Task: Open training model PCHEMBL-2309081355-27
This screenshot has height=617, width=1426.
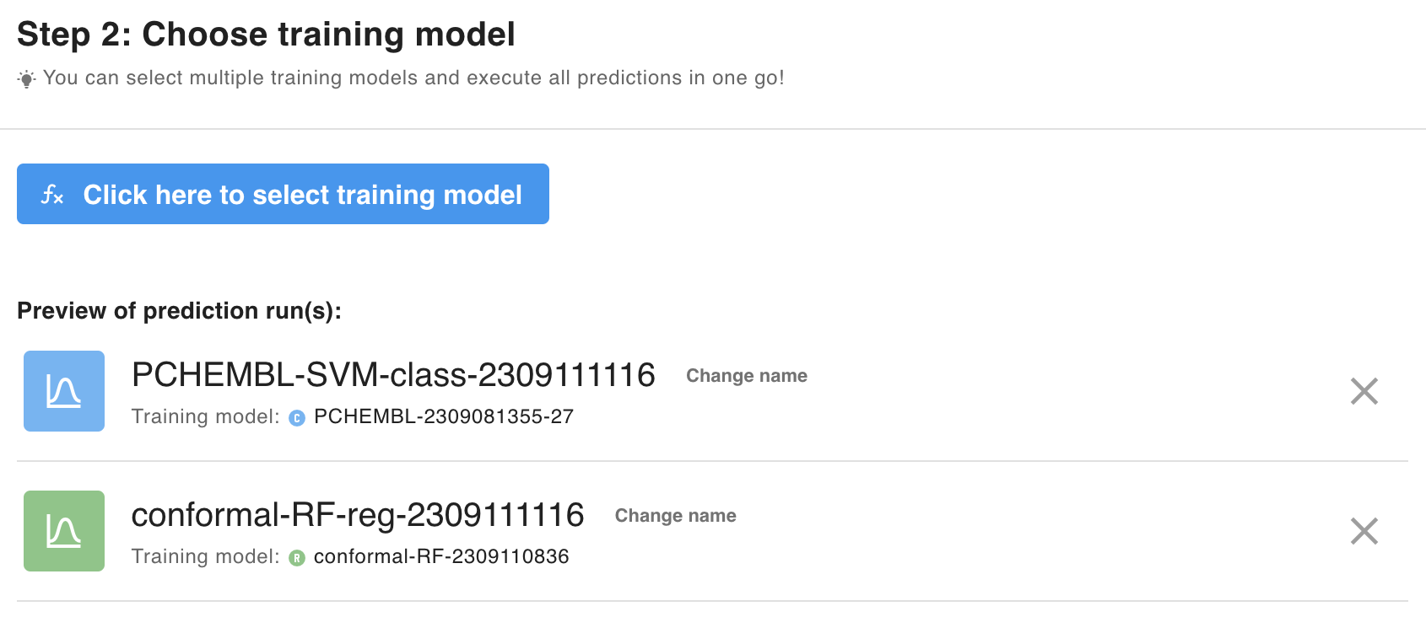Action: [x=443, y=416]
